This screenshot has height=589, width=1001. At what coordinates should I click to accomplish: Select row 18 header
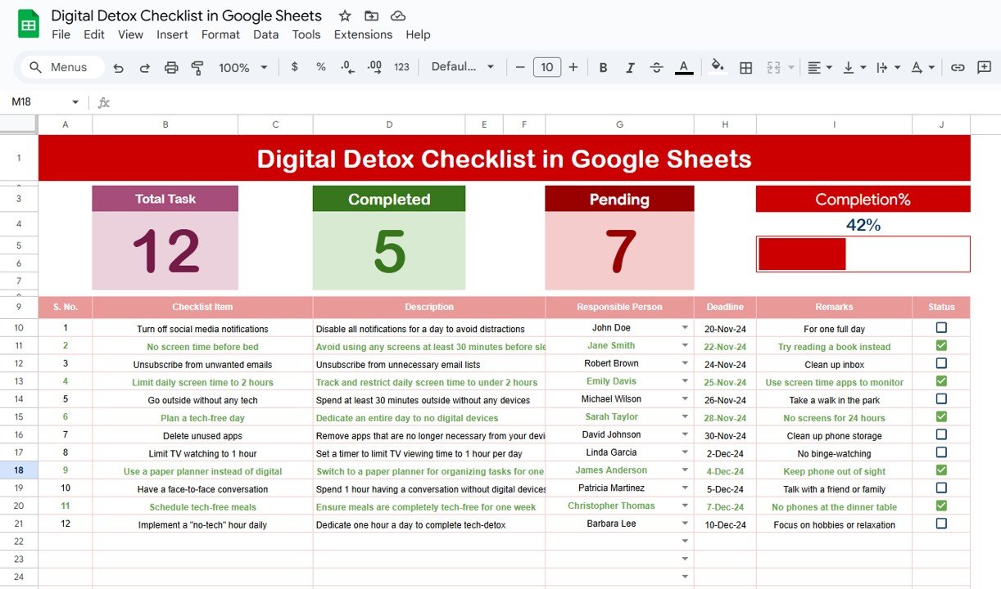pyautogui.click(x=19, y=470)
